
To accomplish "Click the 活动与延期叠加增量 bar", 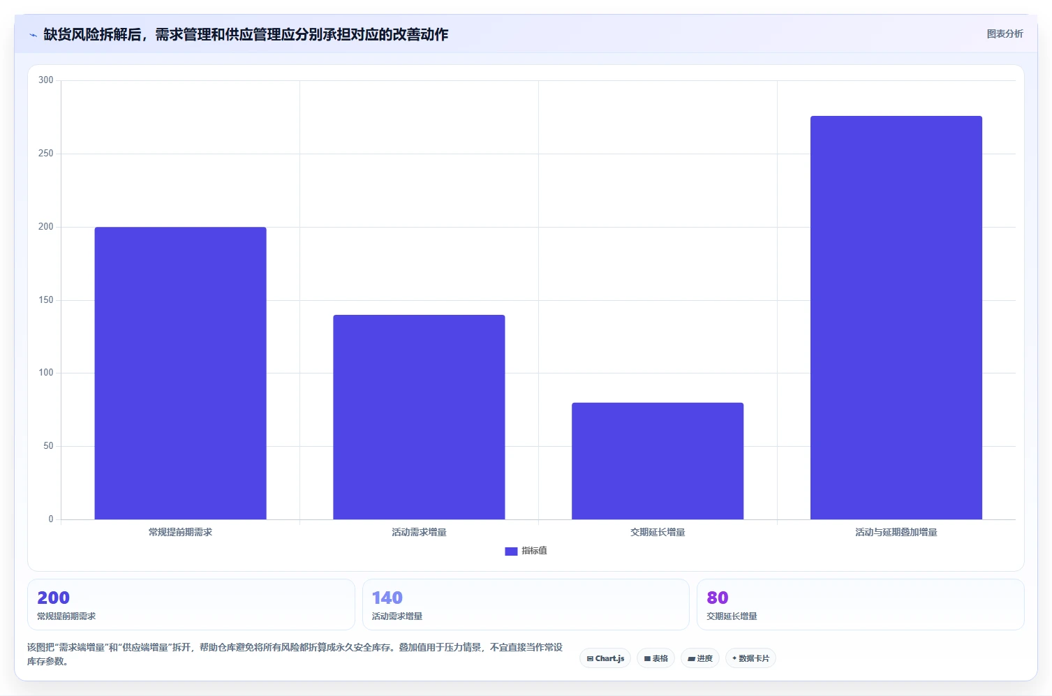I will 896,318.
